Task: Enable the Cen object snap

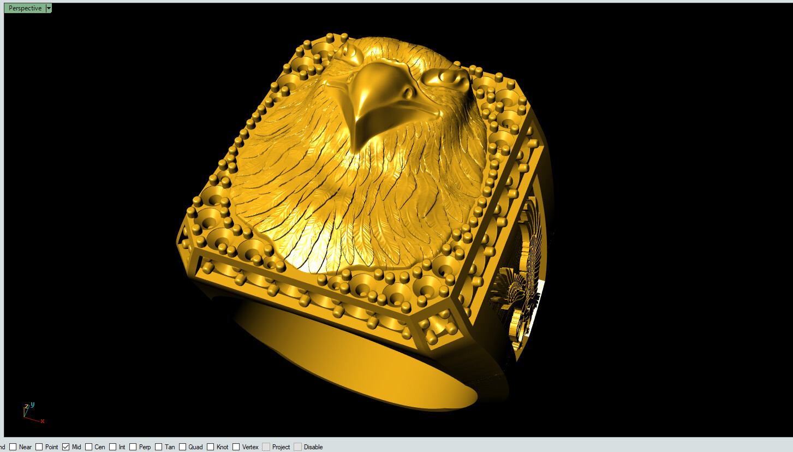Action: [88, 447]
